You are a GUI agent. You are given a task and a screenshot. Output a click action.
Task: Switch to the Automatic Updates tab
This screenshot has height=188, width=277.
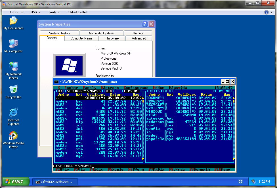102,33
